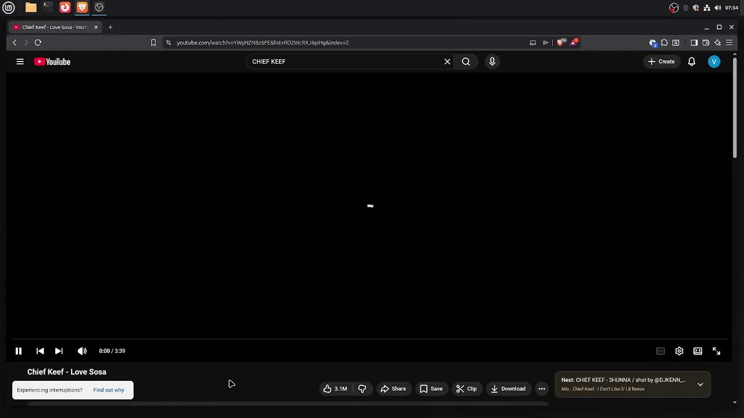The width and height of the screenshot is (744, 418).
Task: Open the tab search/history icon beside extensions
Action: coord(676,42)
